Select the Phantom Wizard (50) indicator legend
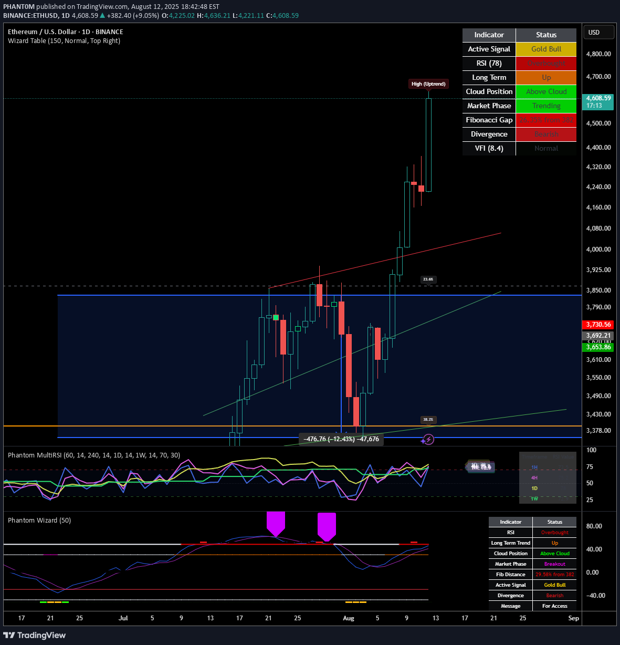Image resolution: width=620 pixels, height=645 pixels. tap(39, 520)
